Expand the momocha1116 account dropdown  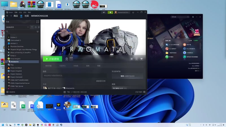pos(122,12)
